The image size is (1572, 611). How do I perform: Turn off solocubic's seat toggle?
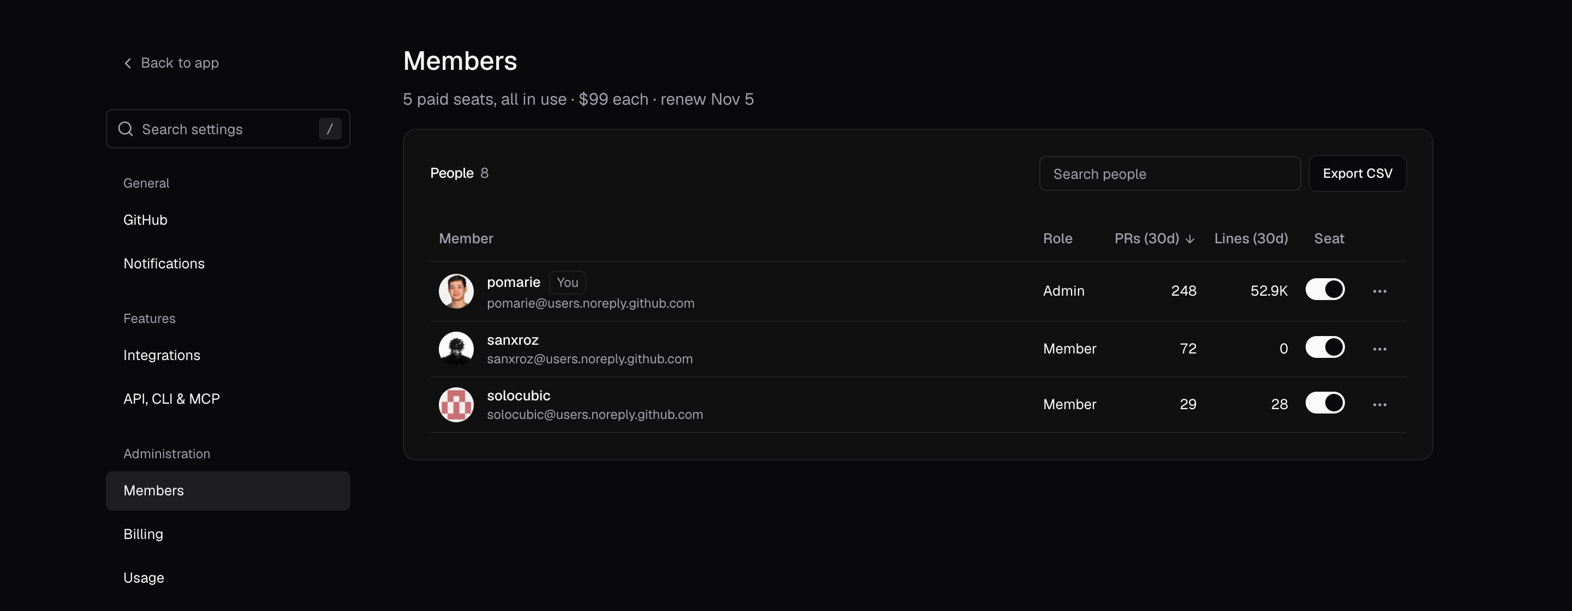[x=1325, y=403]
